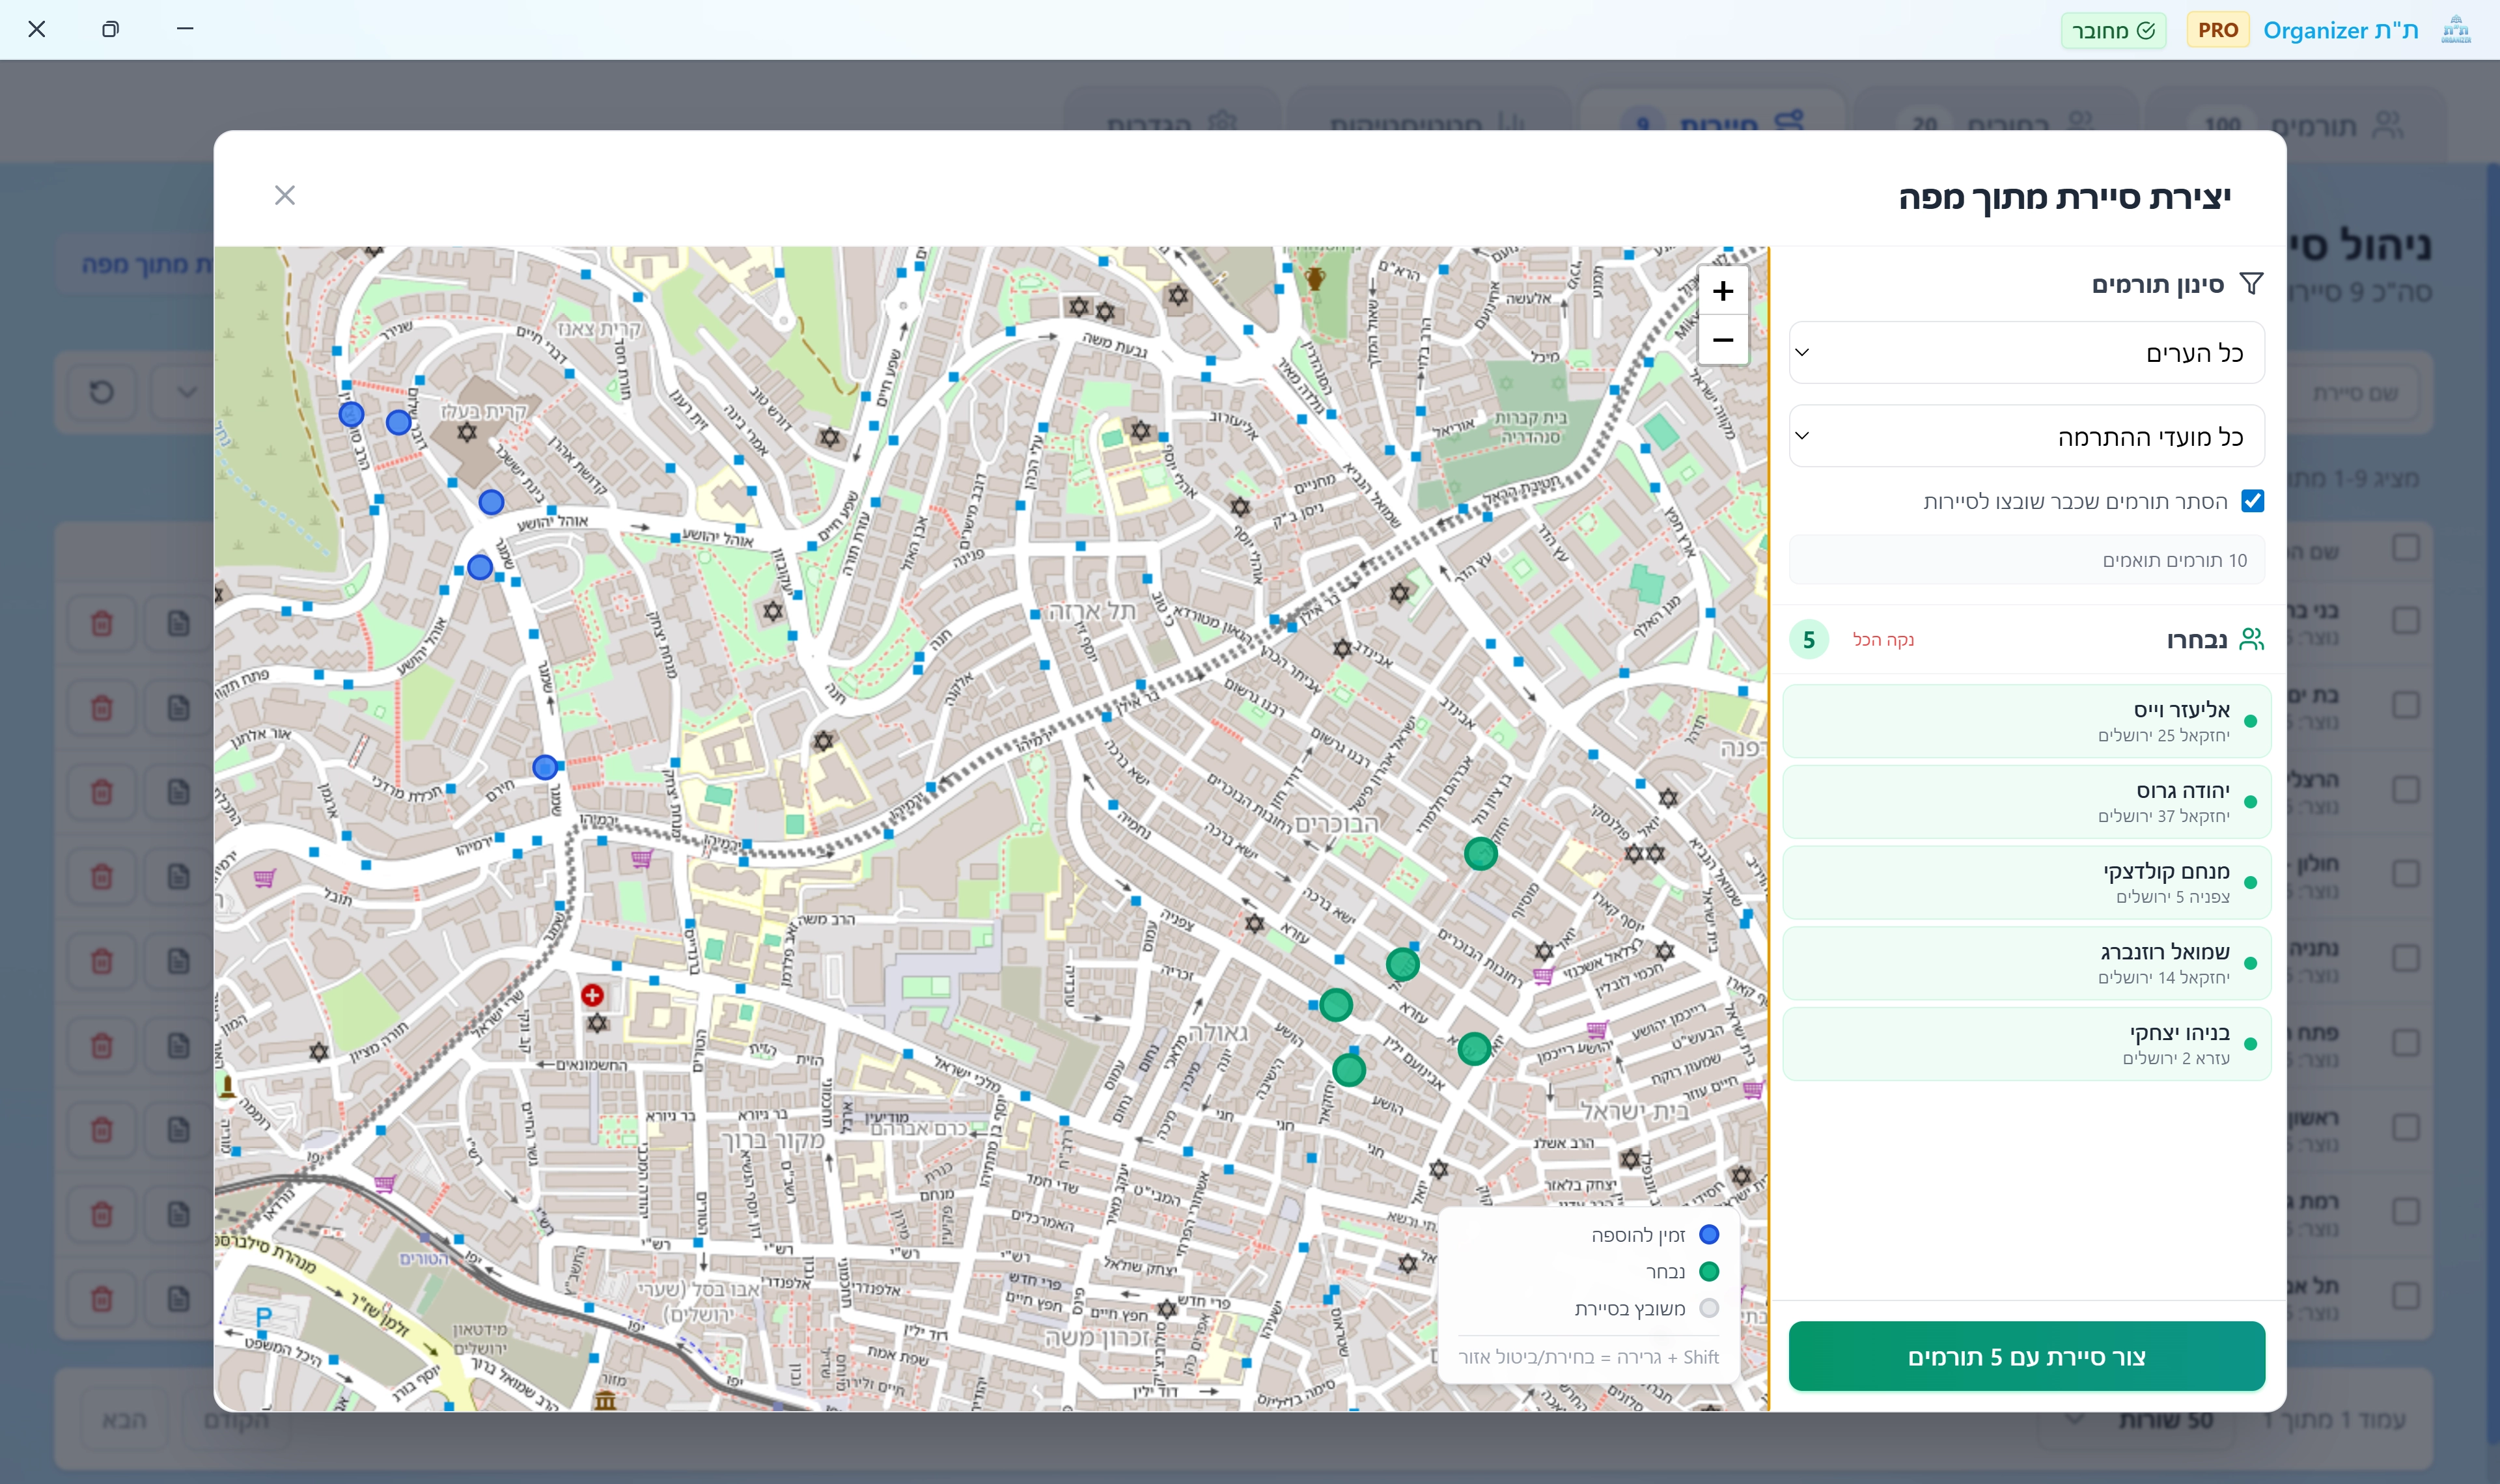Screen dimensions: 2500x1484
Task: Click the נקה הכל clear all link
Action: pyautogui.click(x=1883, y=640)
